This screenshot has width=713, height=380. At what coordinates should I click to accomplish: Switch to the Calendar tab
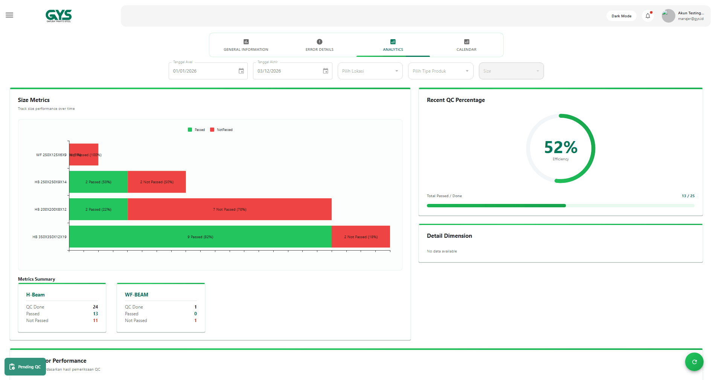click(466, 45)
